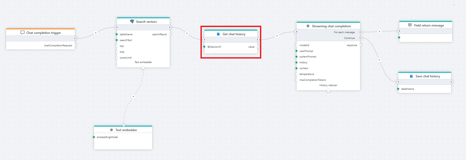Click the speech bubble icon on Chat completion trigger
466x160 pixels.
pos(23,33)
